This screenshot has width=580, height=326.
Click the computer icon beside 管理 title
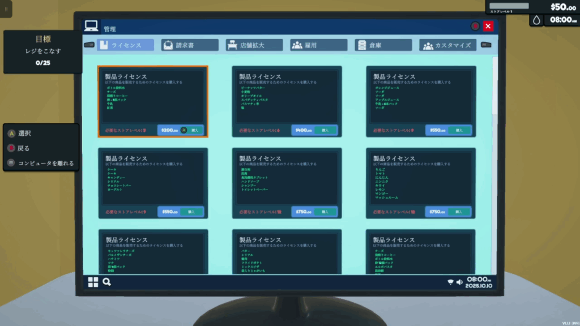click(91, 26)
